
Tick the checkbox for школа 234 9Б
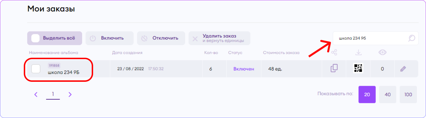36,69
